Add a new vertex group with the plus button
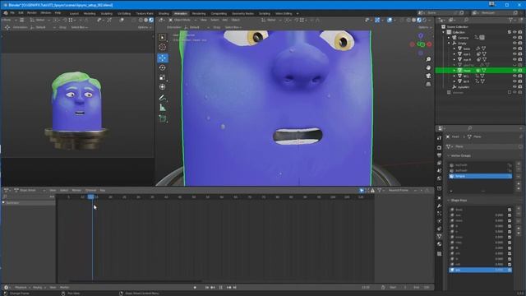The width and height of the screenshot is (526, 296). click(519, 164)
